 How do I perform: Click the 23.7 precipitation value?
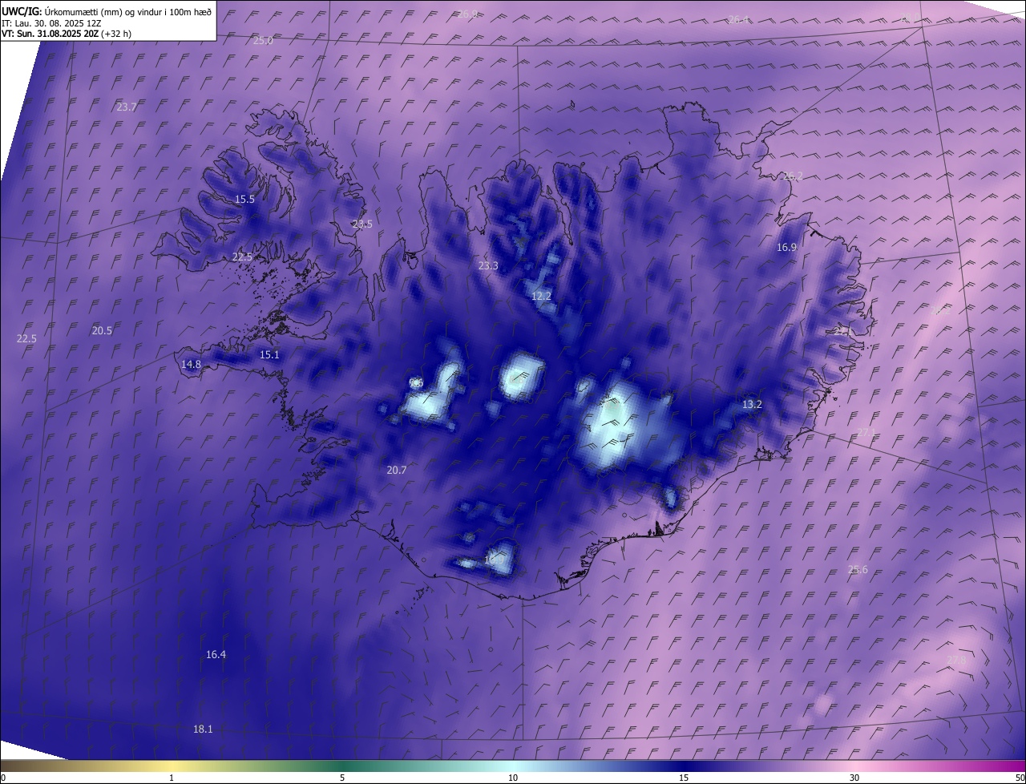point(127,107)
